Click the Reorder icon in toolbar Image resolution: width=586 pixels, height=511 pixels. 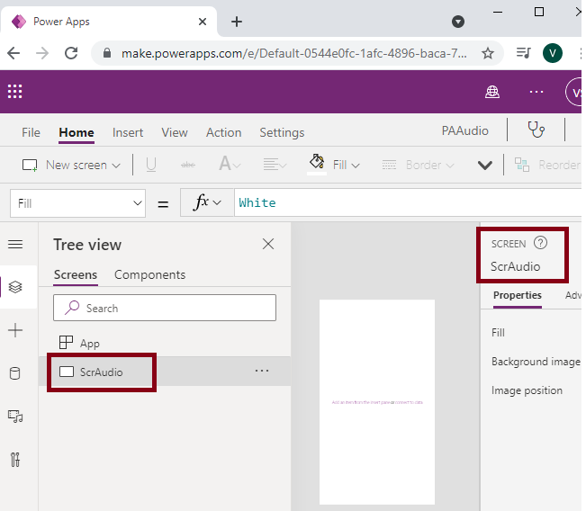point(522,165)
